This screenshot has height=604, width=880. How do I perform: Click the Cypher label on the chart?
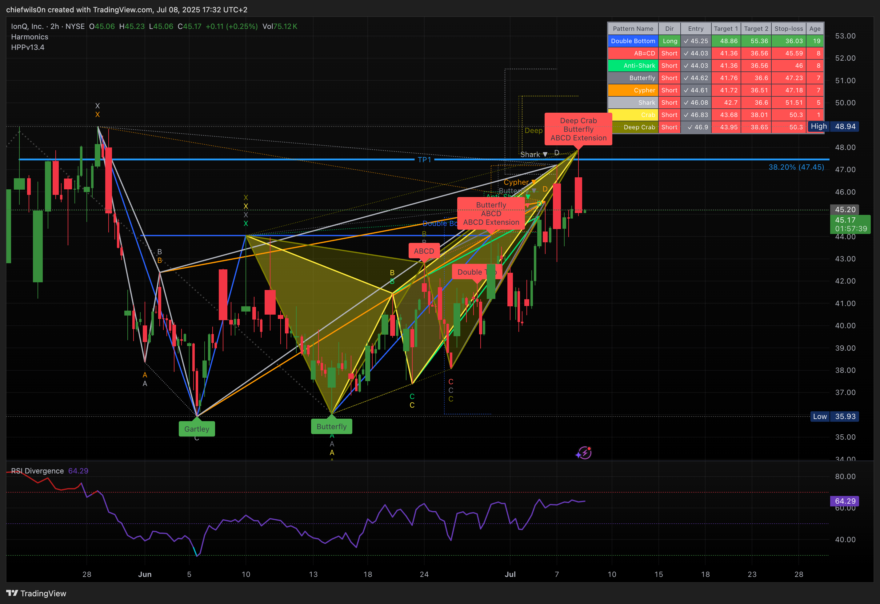[x=516, y=182]
